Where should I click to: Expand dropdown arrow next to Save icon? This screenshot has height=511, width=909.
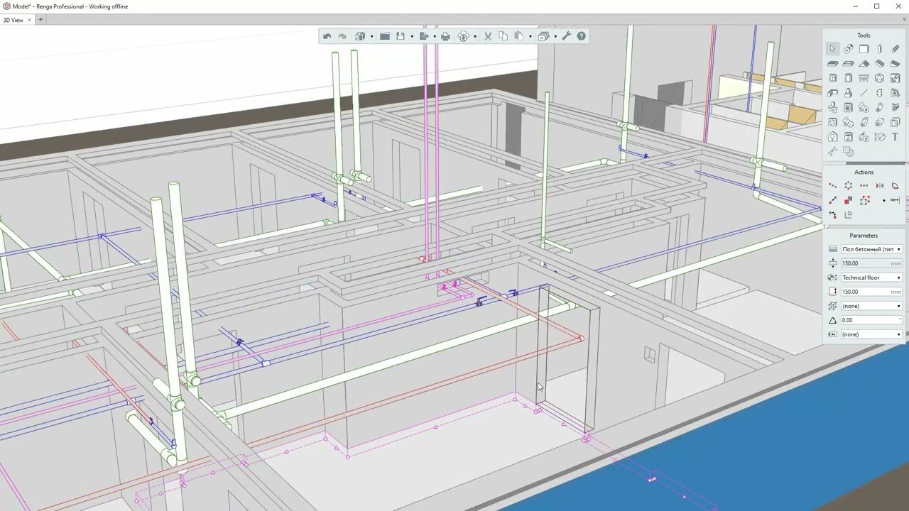(x=410, y=37)
